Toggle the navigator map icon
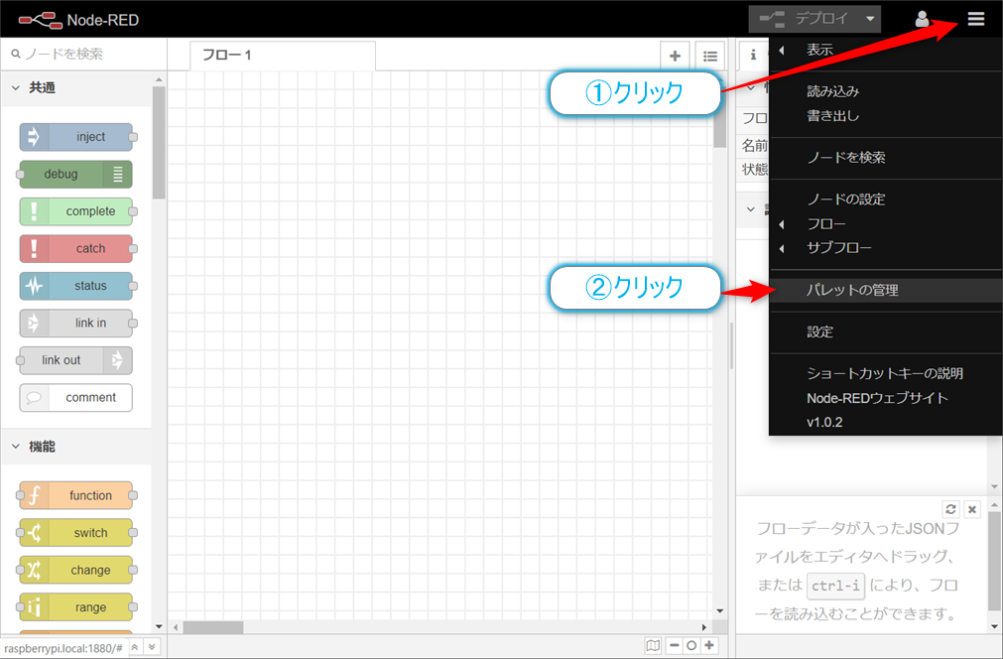This screenshot has height=659, width=1003. pos(653,645)
